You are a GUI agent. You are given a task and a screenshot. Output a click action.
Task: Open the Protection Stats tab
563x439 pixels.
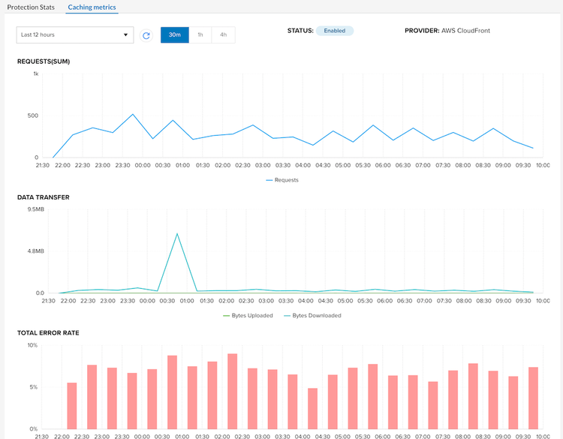(x=31, y=7)
